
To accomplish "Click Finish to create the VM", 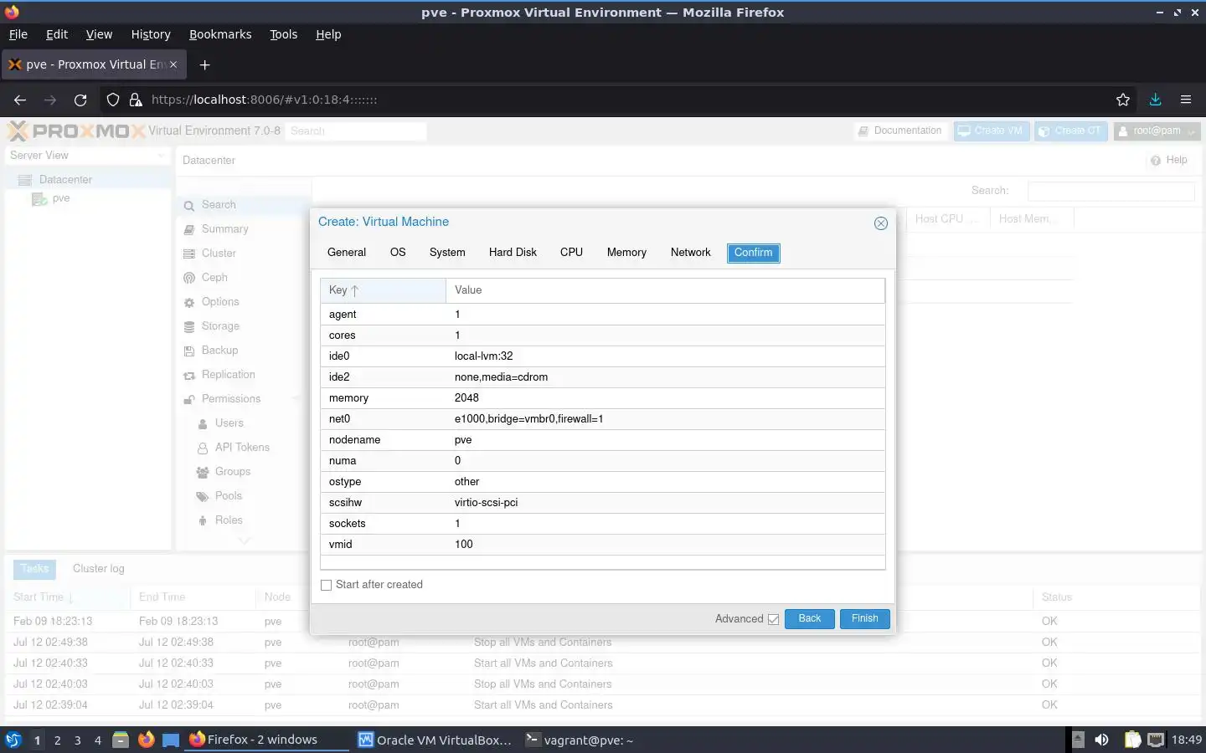I will click(x=864, y=618).
